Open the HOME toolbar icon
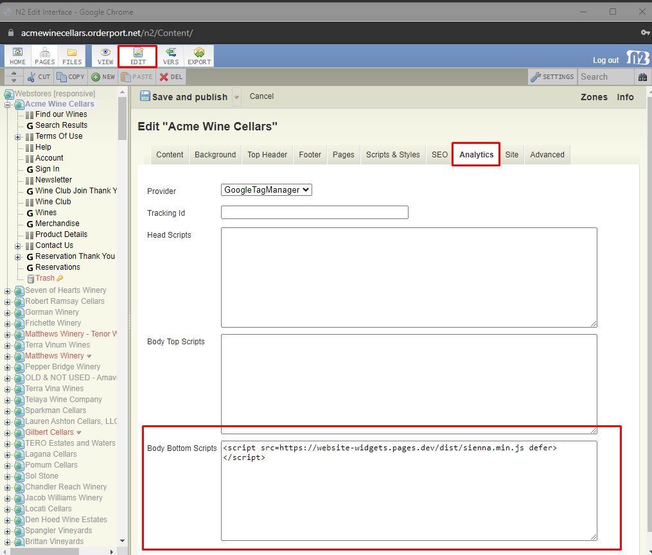Viewport: 652px width, 555px height. 17,56
